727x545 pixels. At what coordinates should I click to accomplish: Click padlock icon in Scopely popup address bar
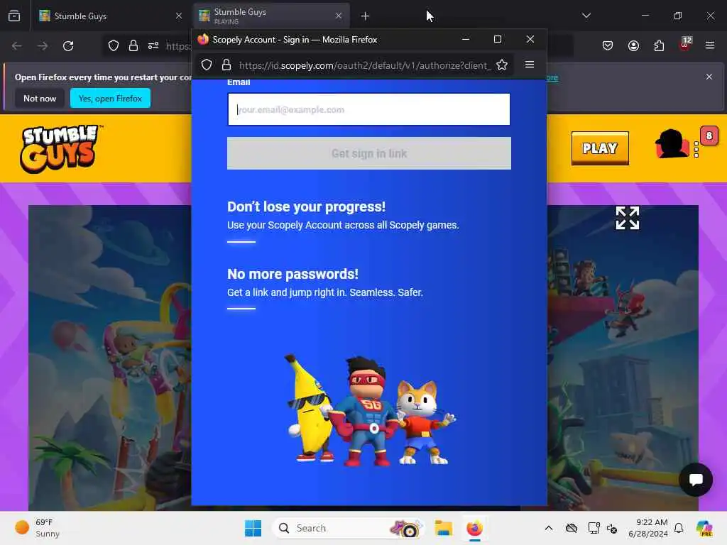(x=226, y=65)
